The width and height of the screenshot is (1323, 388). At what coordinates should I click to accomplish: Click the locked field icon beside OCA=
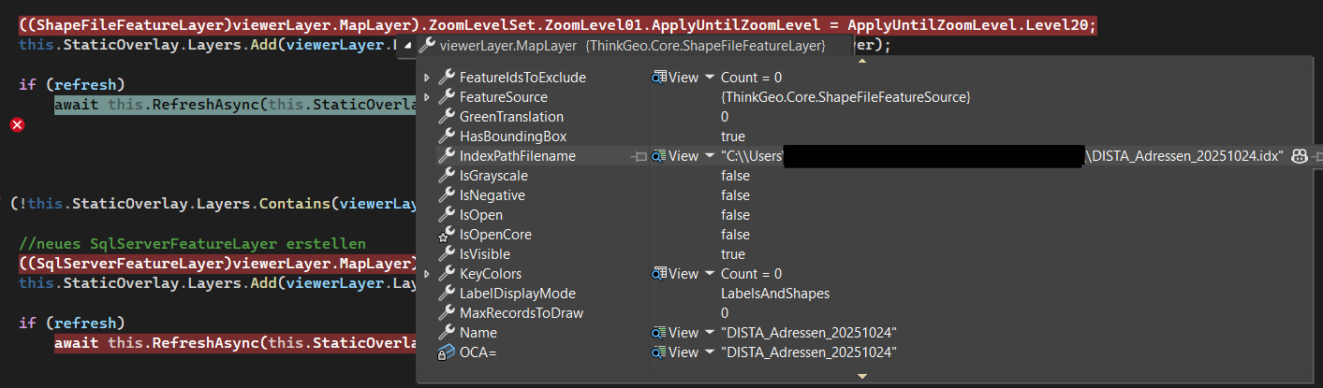447,352
